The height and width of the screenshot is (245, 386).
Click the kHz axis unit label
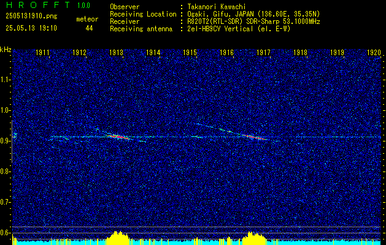tap(6, 50)
